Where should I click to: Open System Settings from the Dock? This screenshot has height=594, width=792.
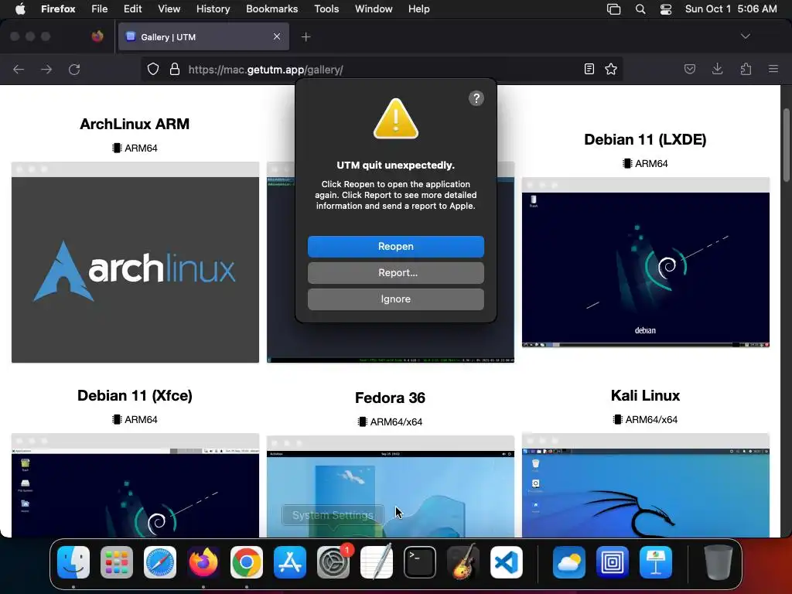point(333,562)
